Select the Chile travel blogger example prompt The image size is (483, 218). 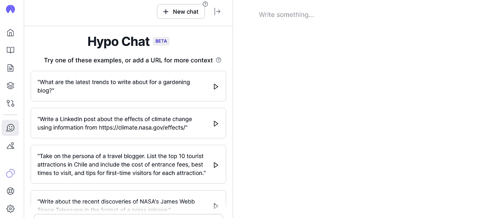pos(122,165)
